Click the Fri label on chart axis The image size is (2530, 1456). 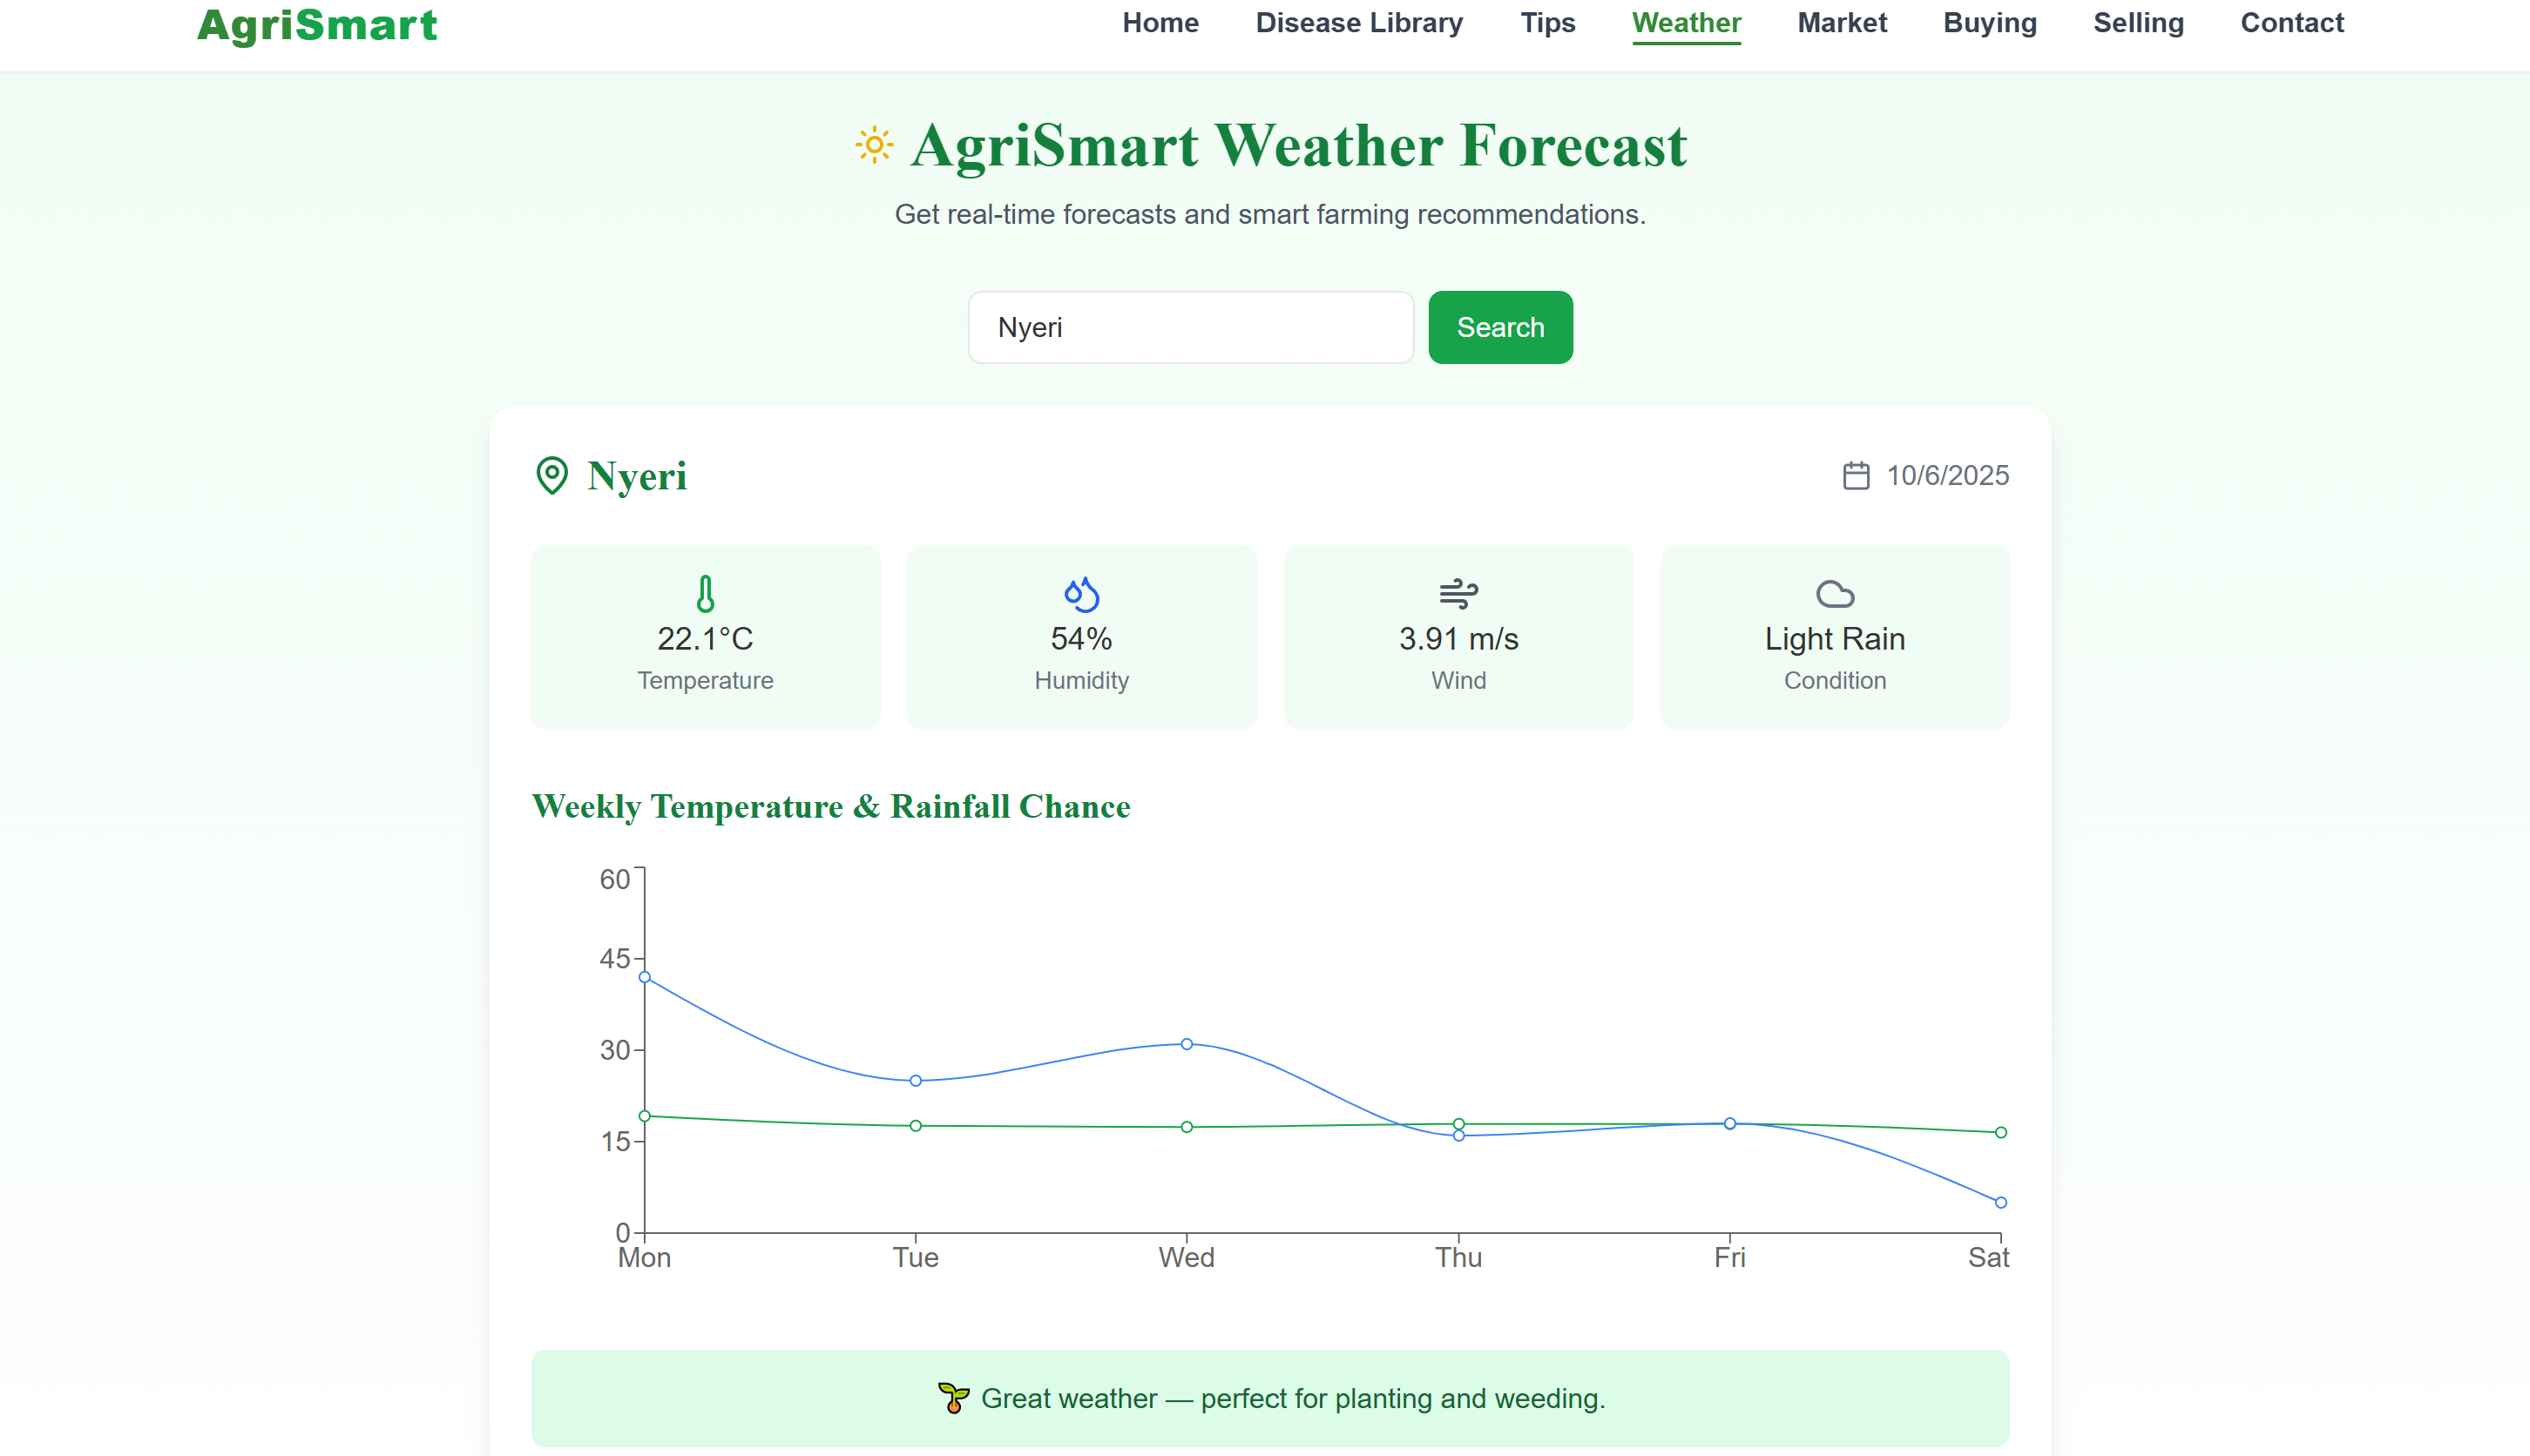1729,1258
